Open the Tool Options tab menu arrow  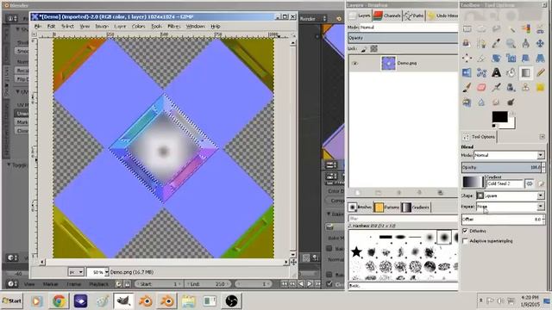(543, 136)
